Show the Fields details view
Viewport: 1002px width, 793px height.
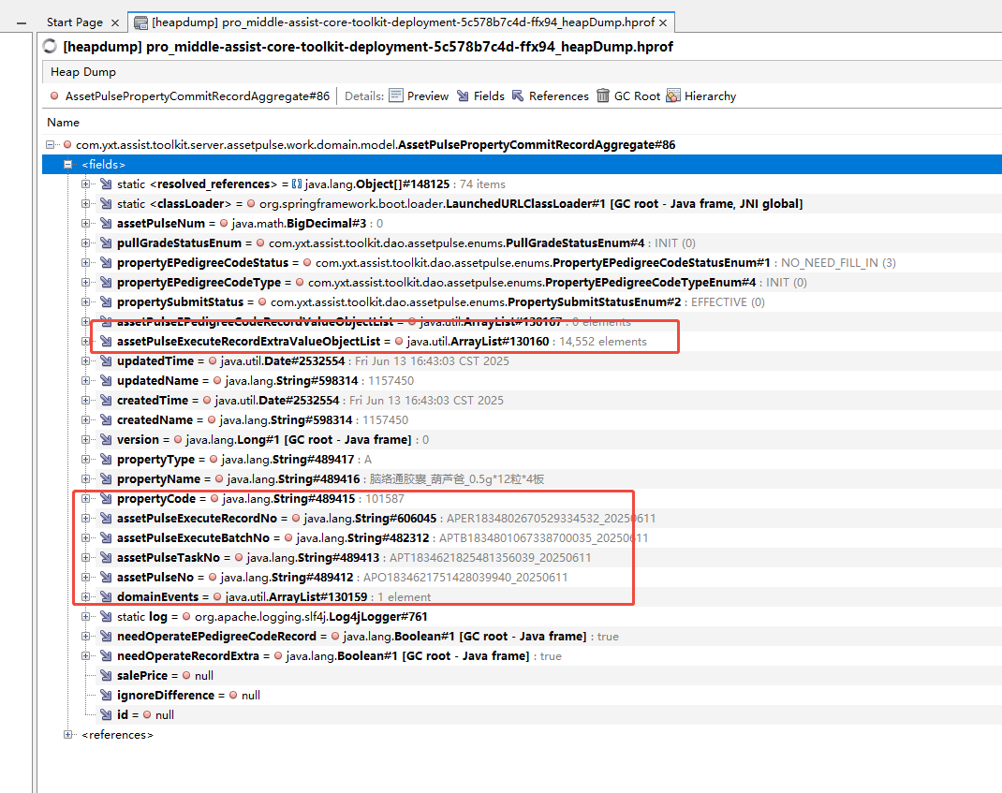pos(480,95)
